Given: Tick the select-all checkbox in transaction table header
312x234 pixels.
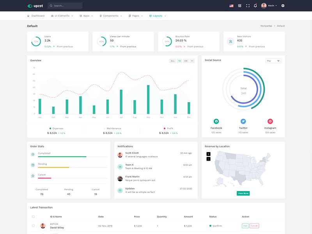Looking at the screenshot, I should pyautogui.click(x=33, y=216).
